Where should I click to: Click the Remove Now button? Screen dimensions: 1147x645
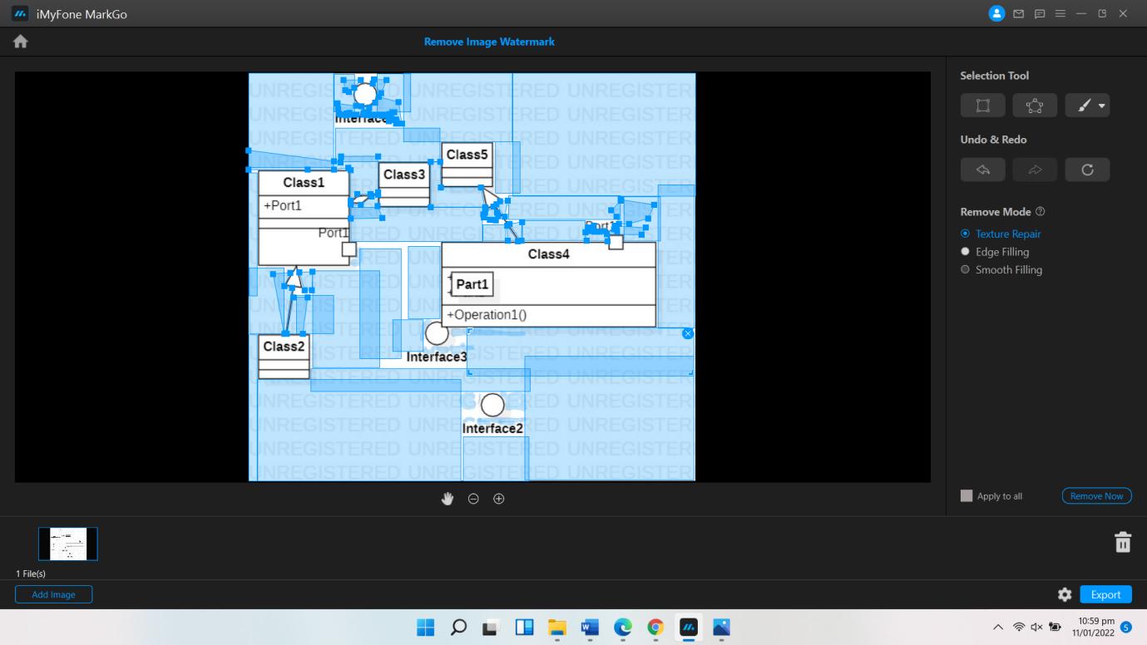1096,495
